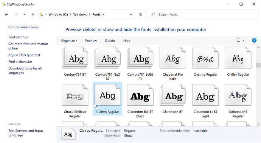
Task: Open Control Panel Home link
Action: (23, 27)
